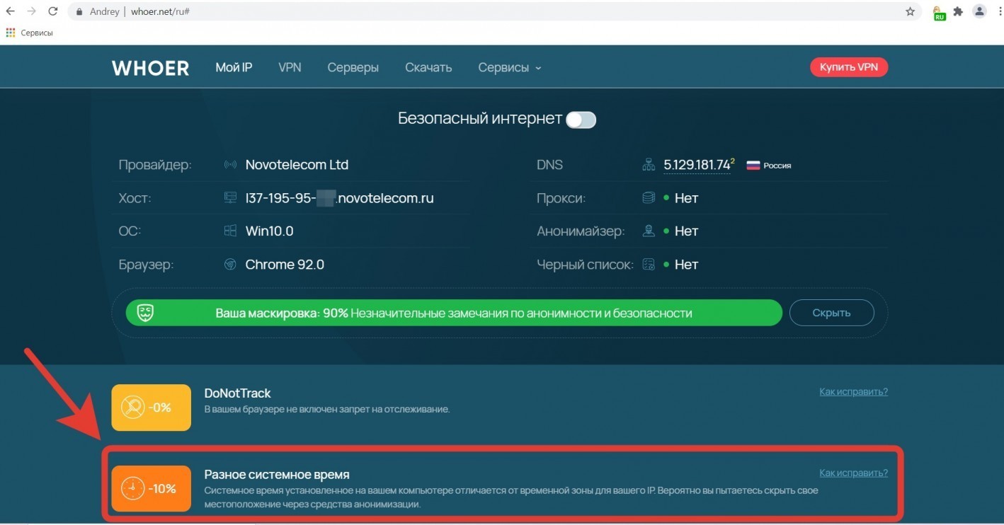Click the mask icon in green bar
The width and height of the screenshot is (1004, 525).
pyautogui.click(x=145, y=313)
